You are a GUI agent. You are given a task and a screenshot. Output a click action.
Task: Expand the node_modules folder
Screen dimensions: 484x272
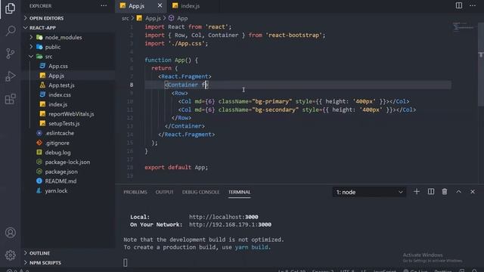tap(68, 37)
